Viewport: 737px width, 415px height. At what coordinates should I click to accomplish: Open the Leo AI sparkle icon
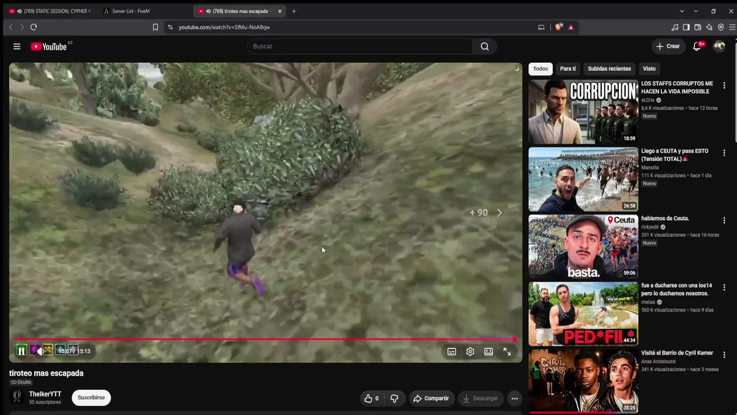click(709, 27)
